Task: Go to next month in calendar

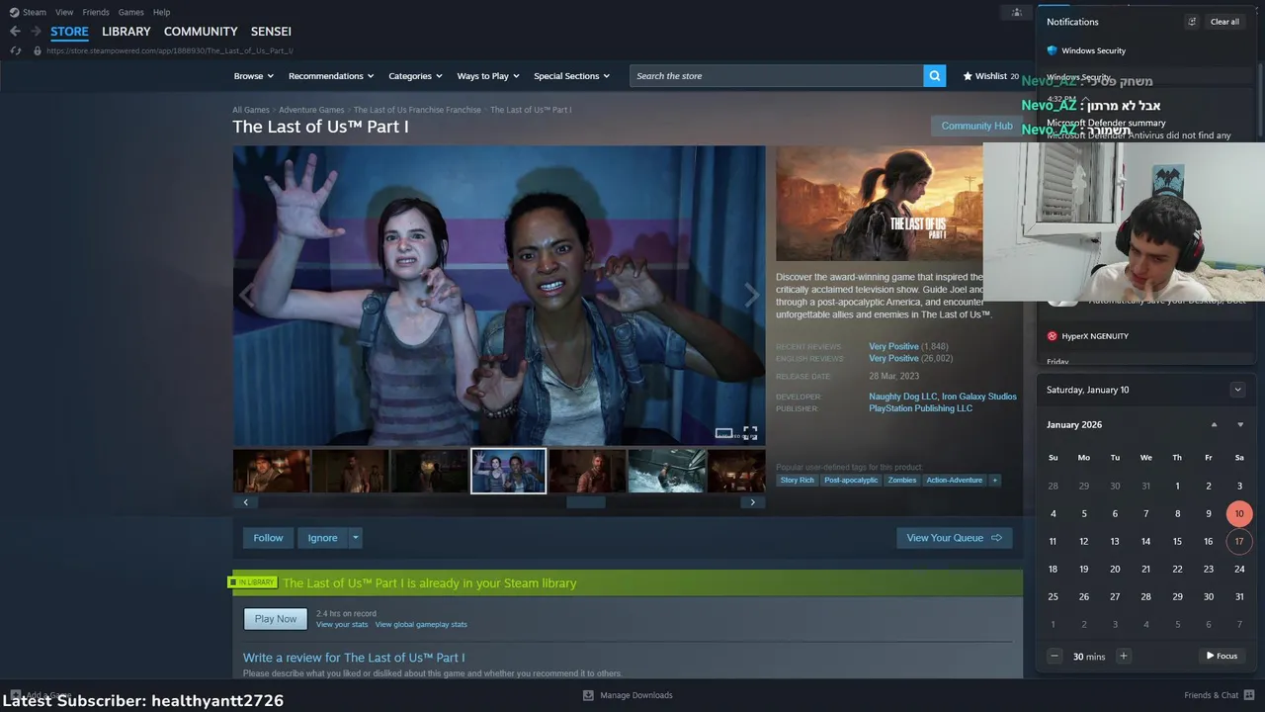Action: (x=1240, y=425)
